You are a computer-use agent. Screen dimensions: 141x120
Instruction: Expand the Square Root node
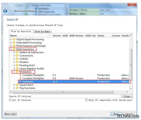point(14,85)
